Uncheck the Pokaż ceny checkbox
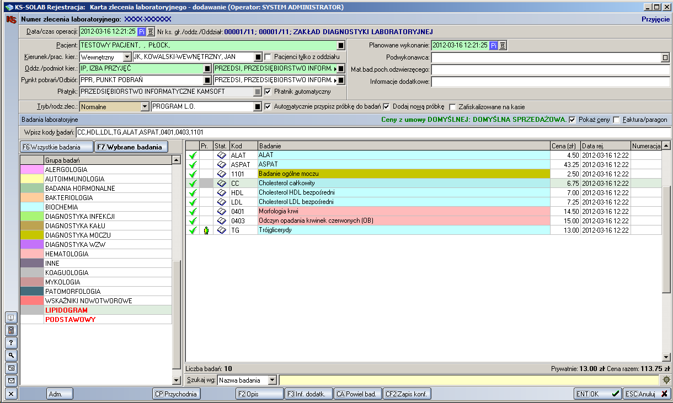This screenshot has width=673, height=403. (572, 120)
